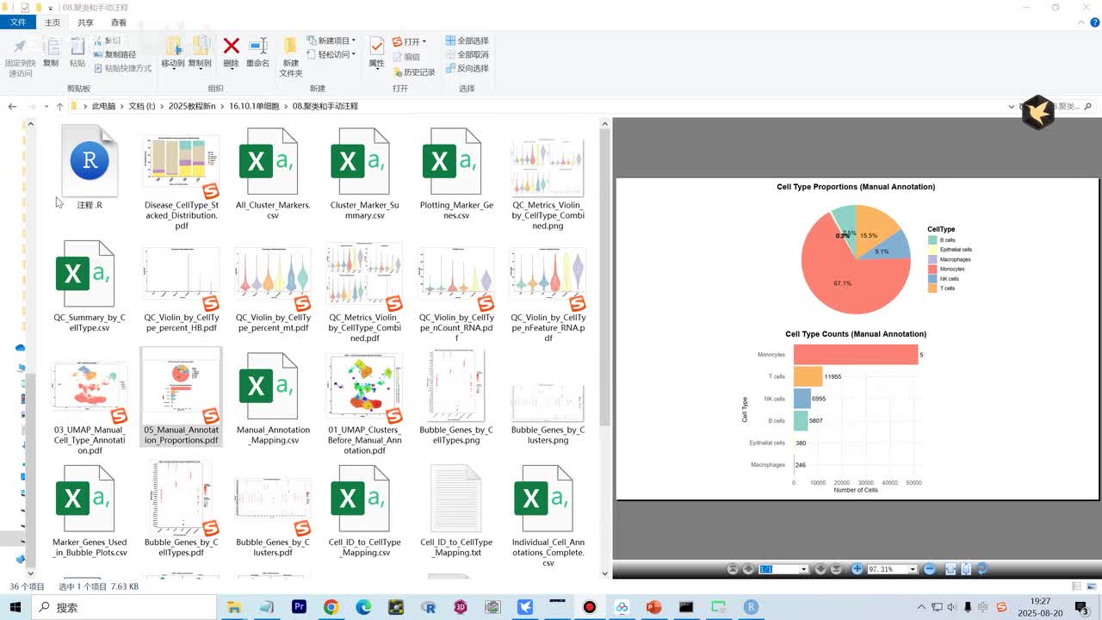
Task: Rotate the PDF preview with the rotate icon
Action: point(981,569)
